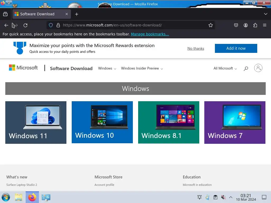This screenshot has width=271, height=203.
Task: Open the Windows 11 download tile
Action: [36, 122]
